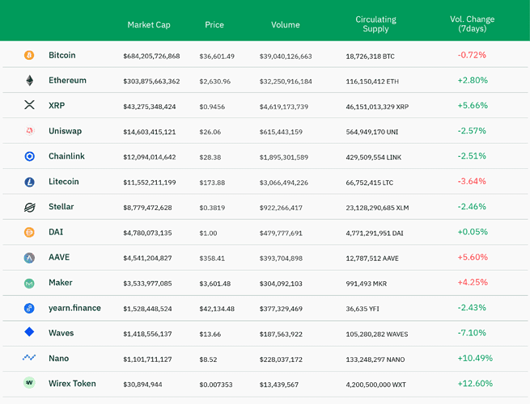Click the XRP cross-shaped icon
The width and height of the screenshot is (530, 404).
point(29,105)
